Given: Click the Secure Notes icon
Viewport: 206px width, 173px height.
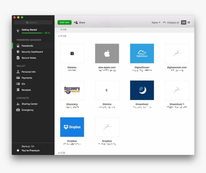Looking at the screenshot, I should [x=18, y=58].
